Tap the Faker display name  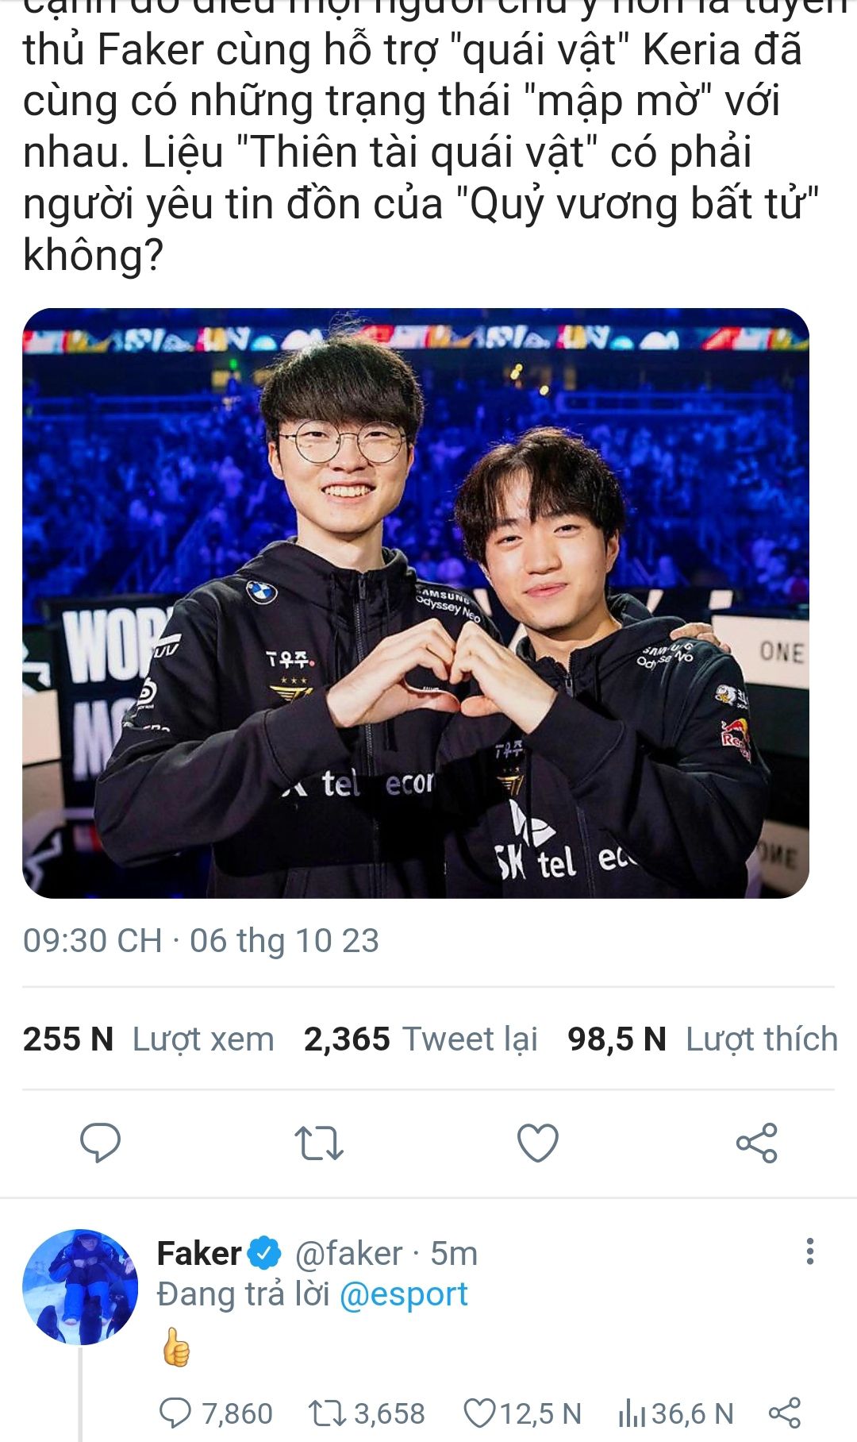click(x=199, y=1253)
